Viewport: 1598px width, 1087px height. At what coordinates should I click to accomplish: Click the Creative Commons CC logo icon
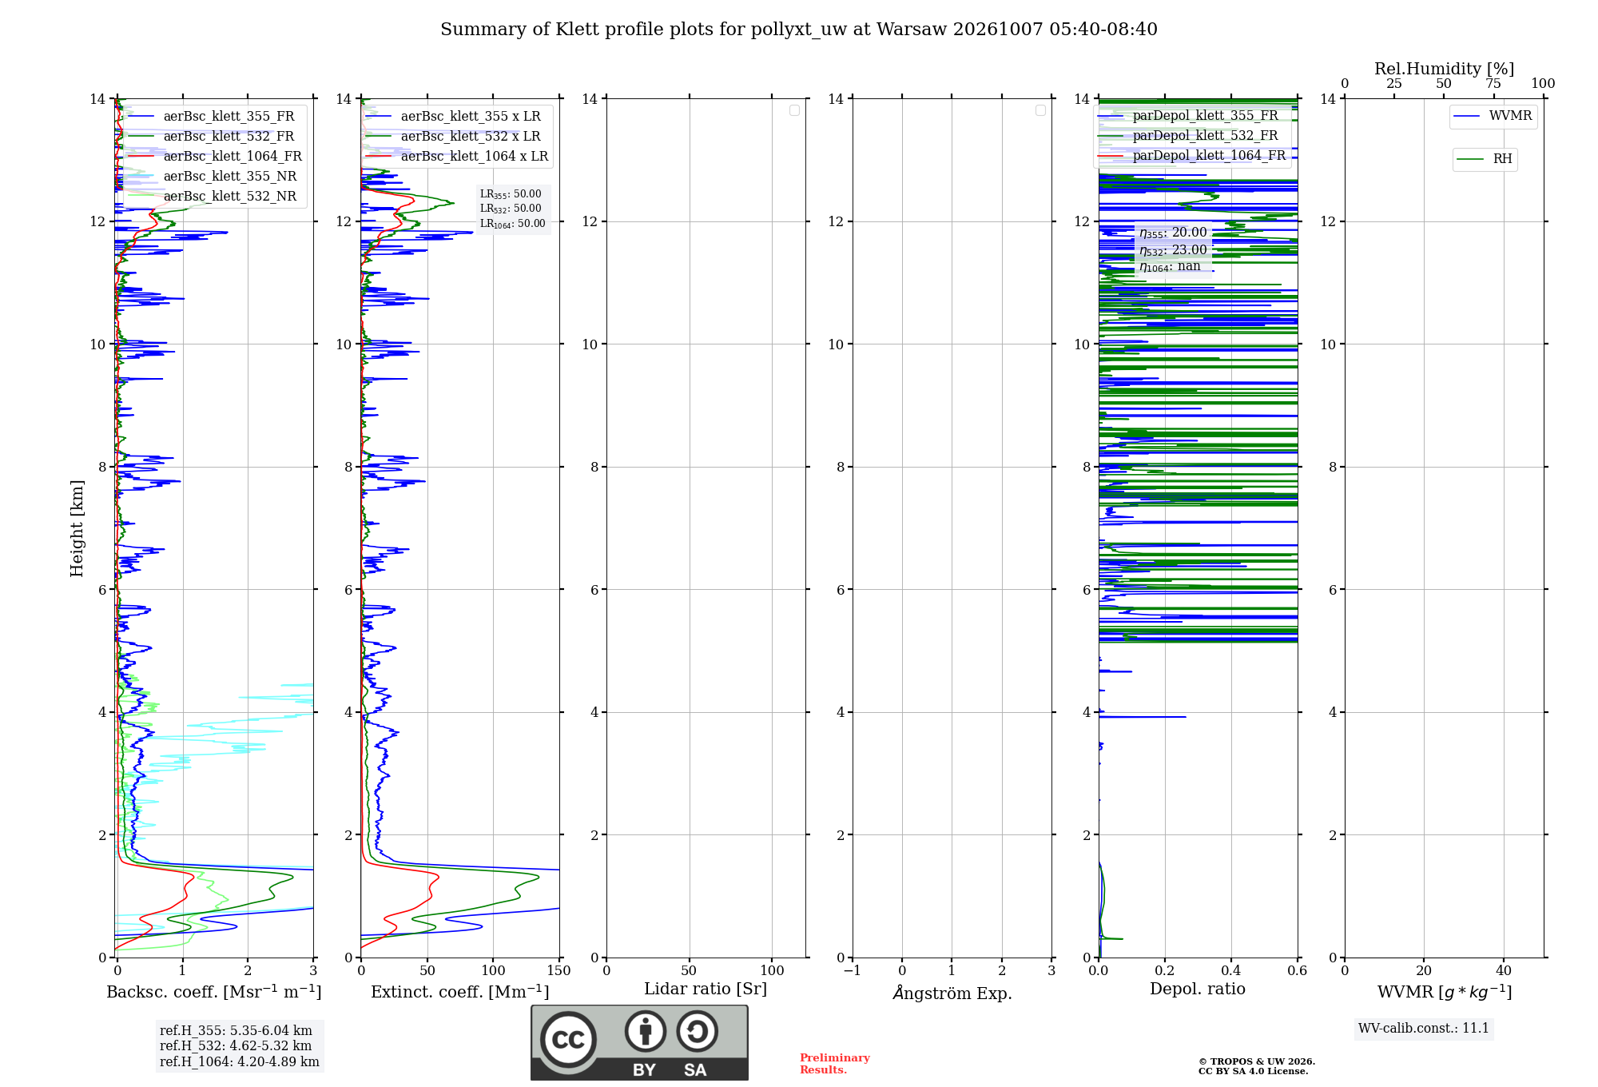tap(568, 1039)
